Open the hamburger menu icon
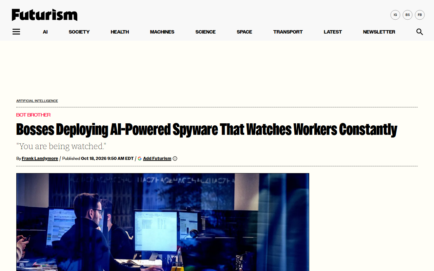Image resolution: width=434 pixels, height=271 pixels. pos(16,32)
